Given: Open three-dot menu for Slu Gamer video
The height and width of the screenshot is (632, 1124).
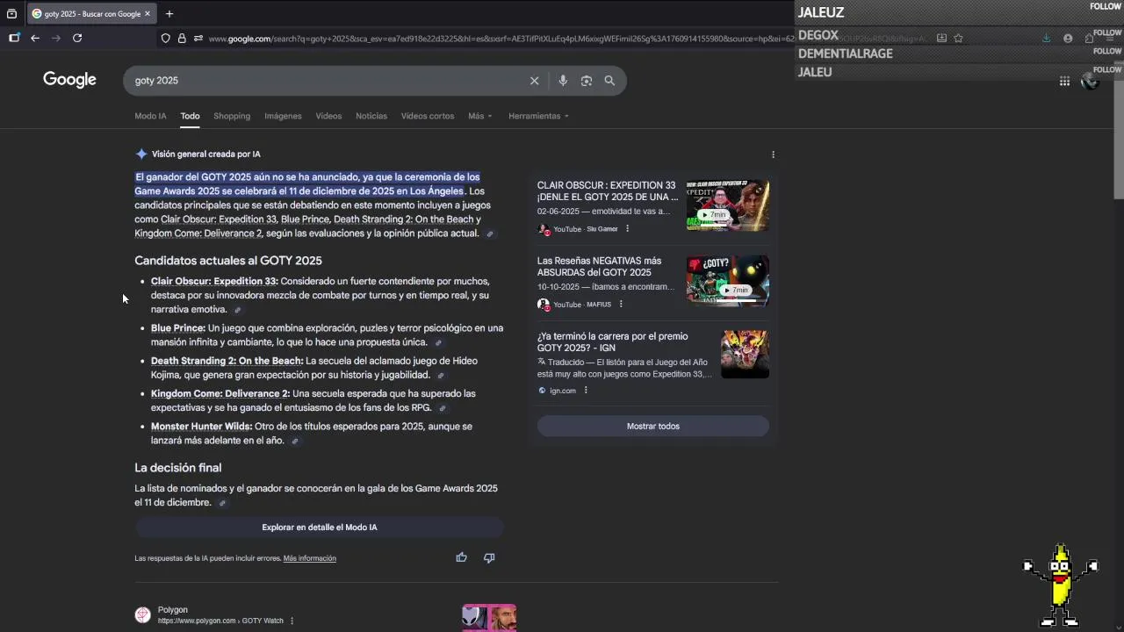Looking at the screenshot, I should pyautogui.click(x=627, y=229).
